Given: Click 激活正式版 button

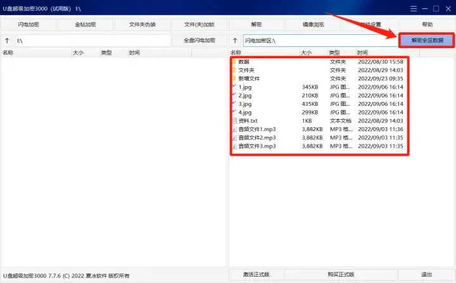Looking at the screenshot, I should [256, 274].
